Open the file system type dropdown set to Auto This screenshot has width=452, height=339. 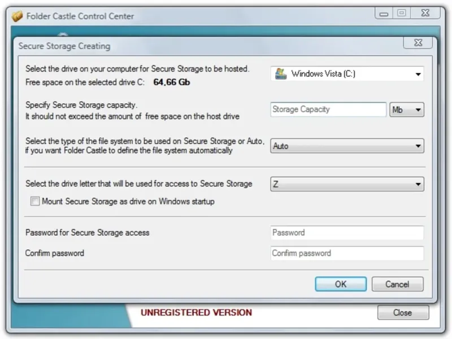(347, 146)
